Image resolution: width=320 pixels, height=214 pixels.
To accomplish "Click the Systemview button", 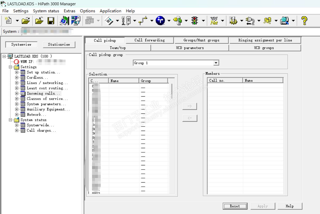I will 21,44.
